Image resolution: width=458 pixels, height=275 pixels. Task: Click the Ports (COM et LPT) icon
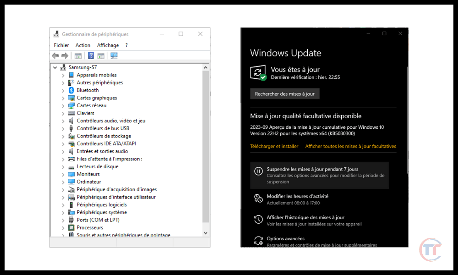click(71, 220)
